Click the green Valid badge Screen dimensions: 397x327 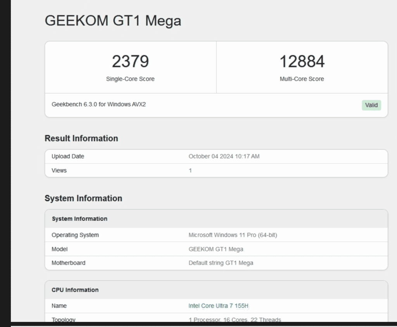pos(371,105)
